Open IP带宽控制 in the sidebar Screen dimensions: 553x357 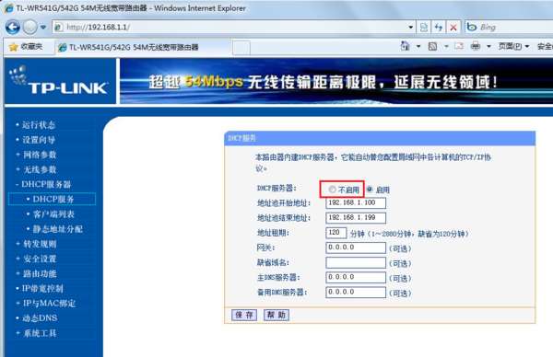42,288
